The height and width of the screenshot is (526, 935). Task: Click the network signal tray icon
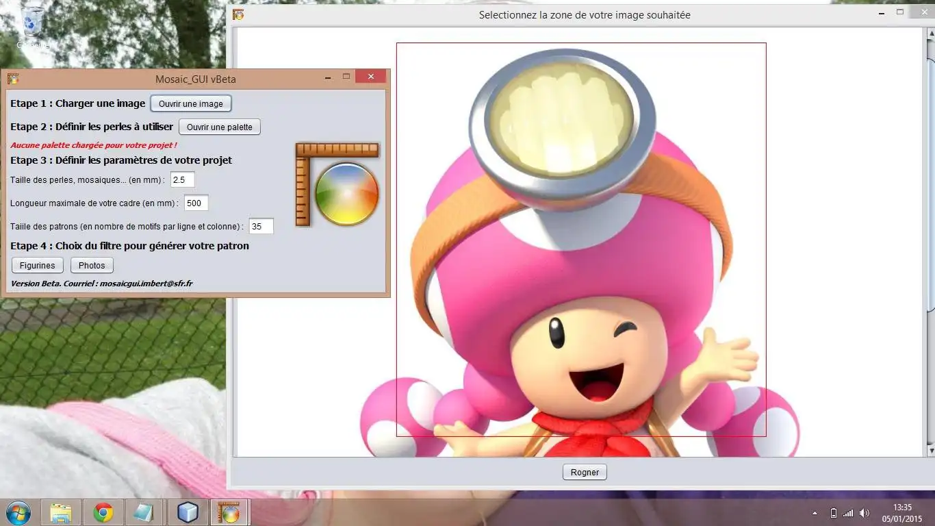coord(848,513)
